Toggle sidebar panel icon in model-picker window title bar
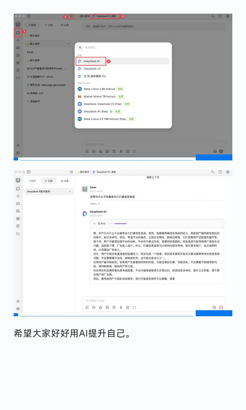 tap(29, 16)
